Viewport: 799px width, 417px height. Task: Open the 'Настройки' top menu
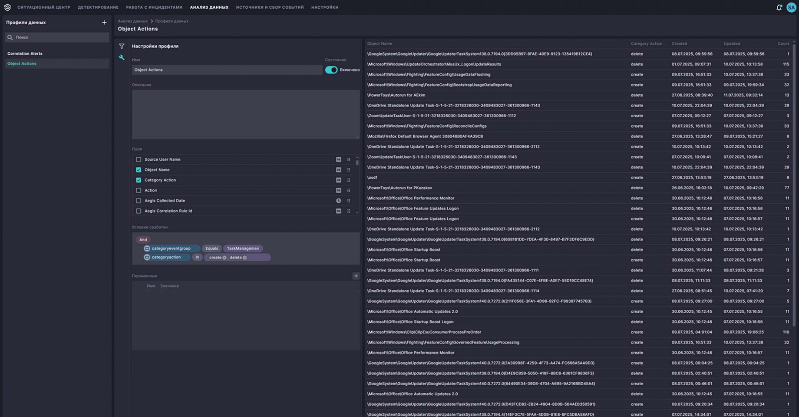[324, 7]
